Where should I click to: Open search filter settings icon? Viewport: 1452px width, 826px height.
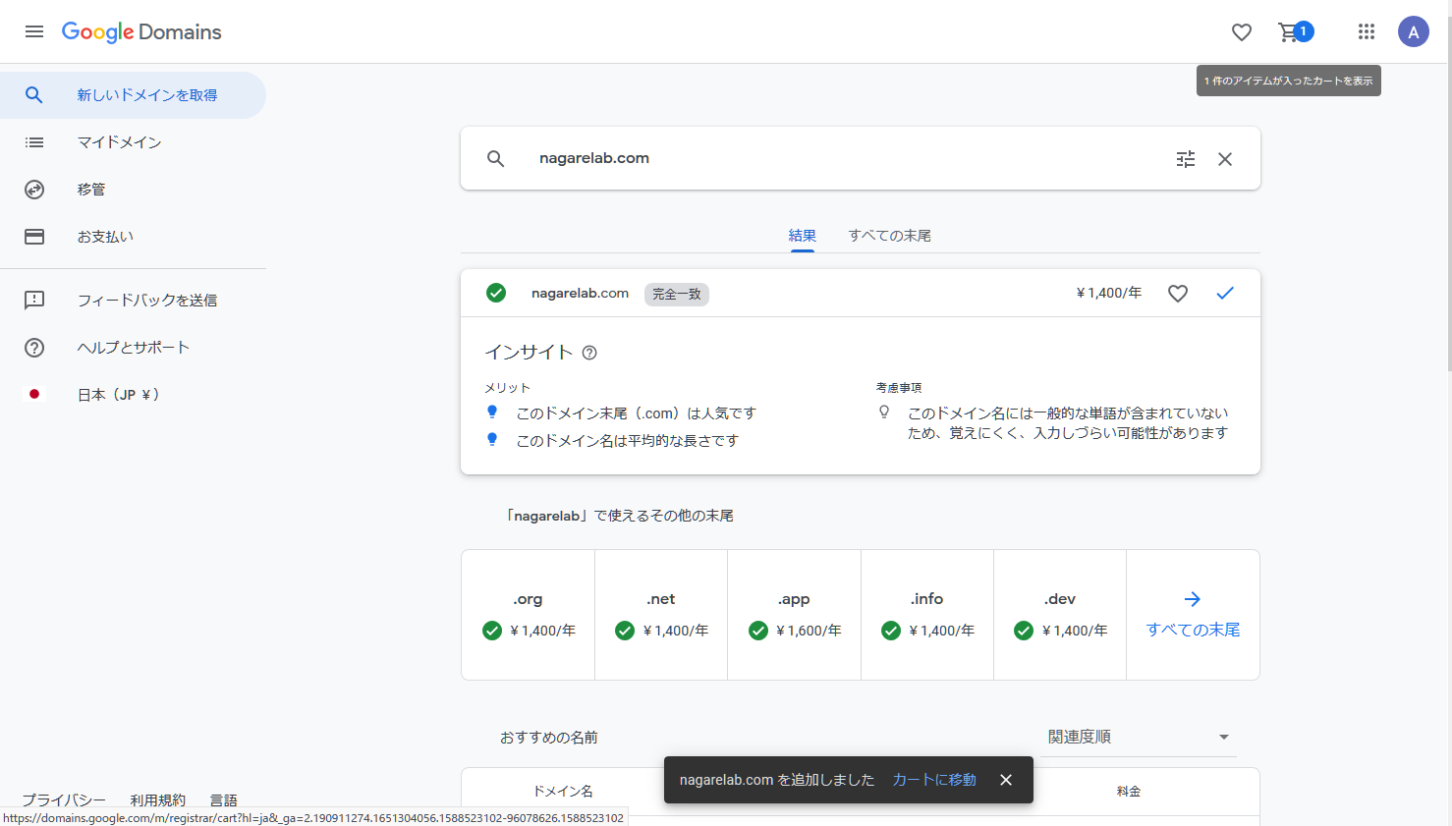(1186, 159)
